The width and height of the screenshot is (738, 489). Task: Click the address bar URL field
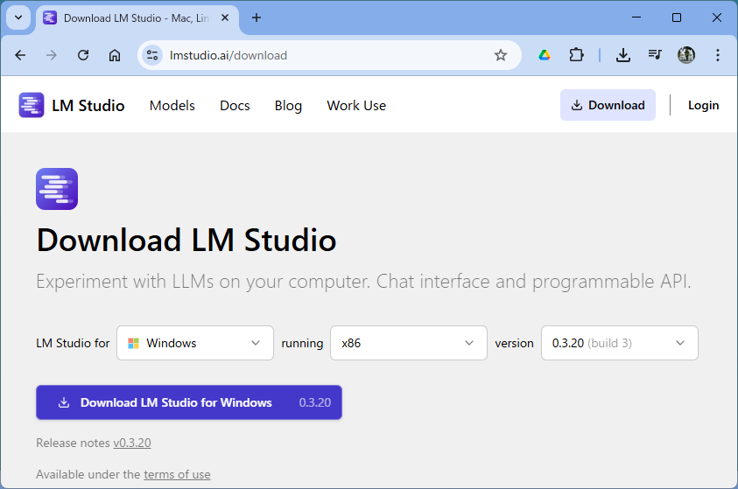(324, 55)
